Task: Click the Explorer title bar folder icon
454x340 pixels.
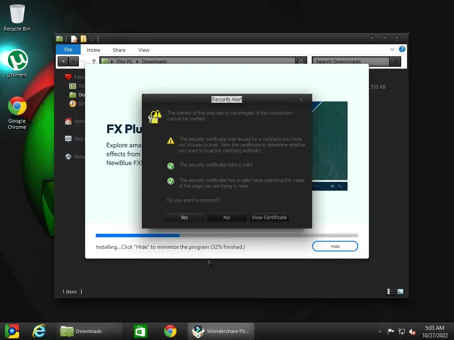Action: click(60, 39)
